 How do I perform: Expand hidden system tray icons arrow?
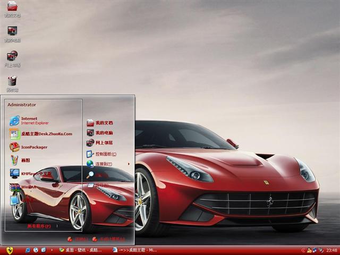(x=303, y=250)
